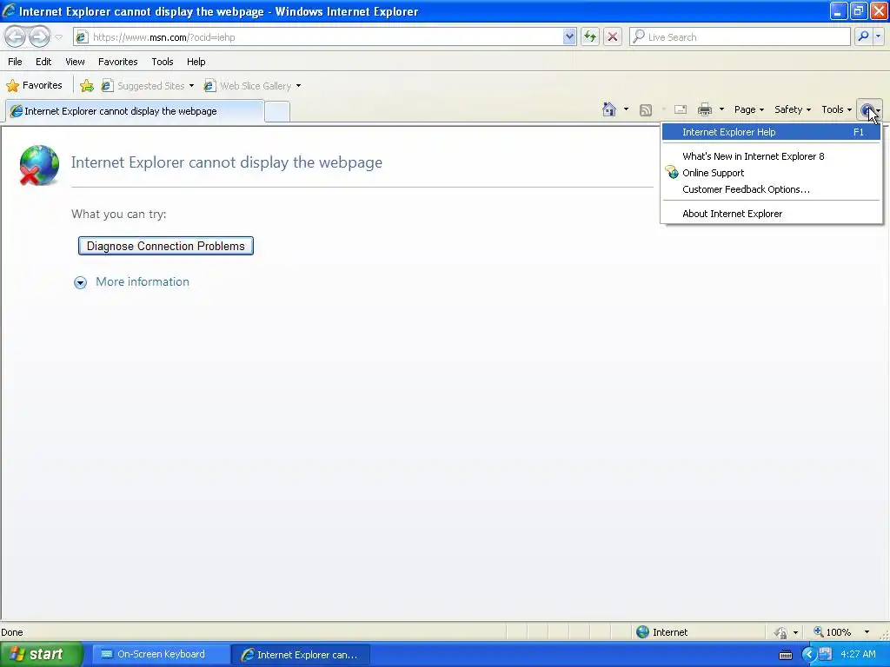This screenshot has height=667, width=890.
Task: Click the Help question mark command button
Action: point(869,110)
